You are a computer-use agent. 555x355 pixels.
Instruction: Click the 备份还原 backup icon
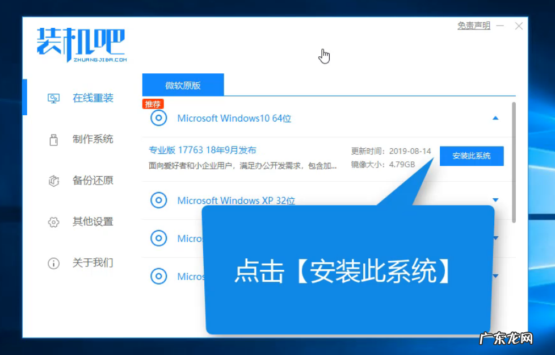tap(54, 180)
